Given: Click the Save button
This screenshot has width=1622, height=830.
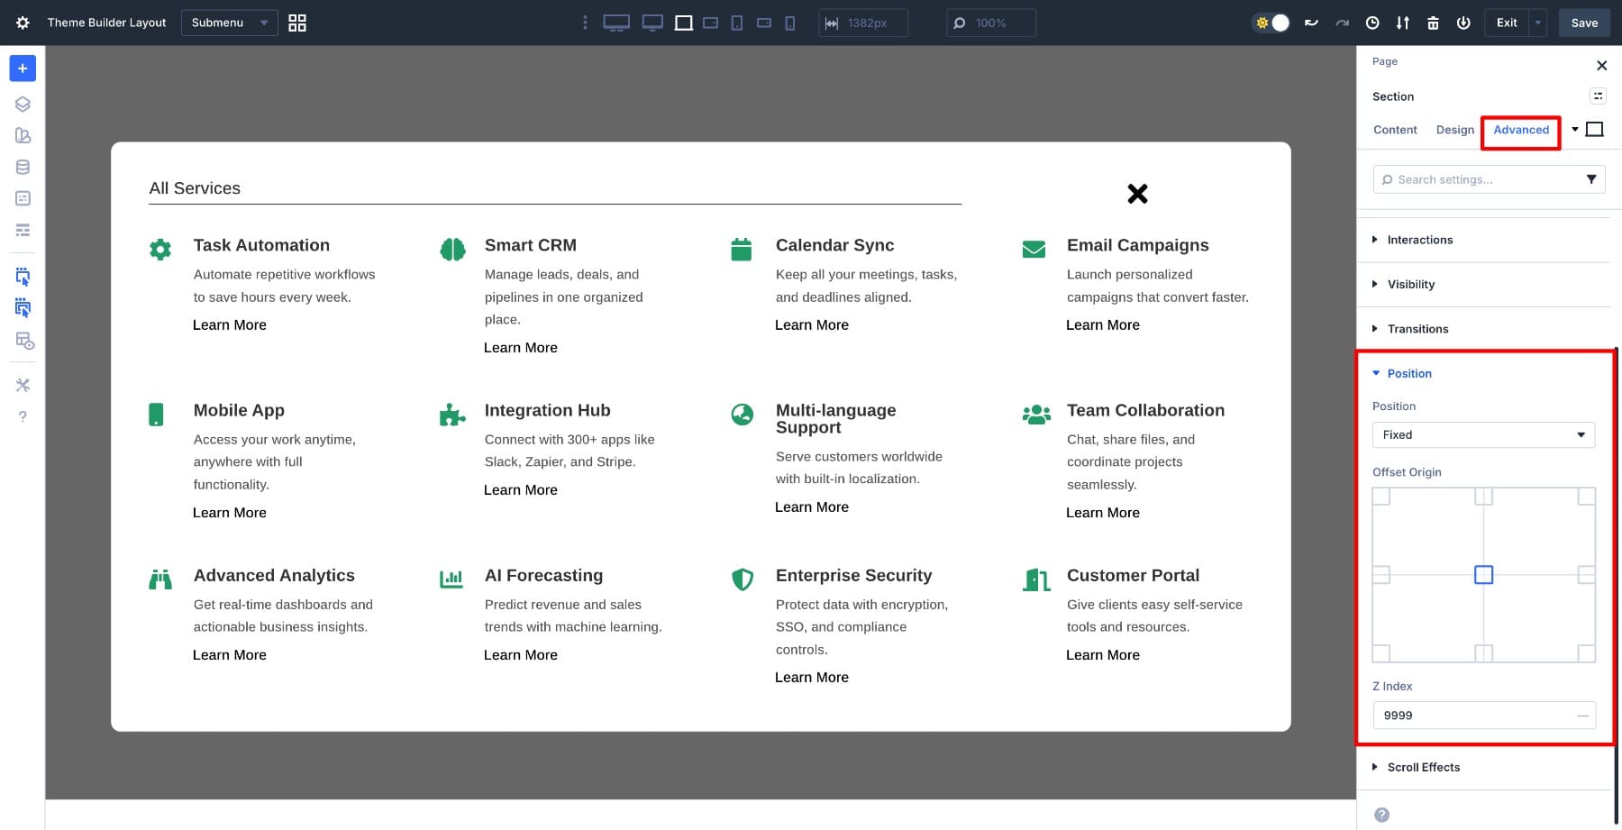Looking at the screenshot, I should coord(1583,23).
